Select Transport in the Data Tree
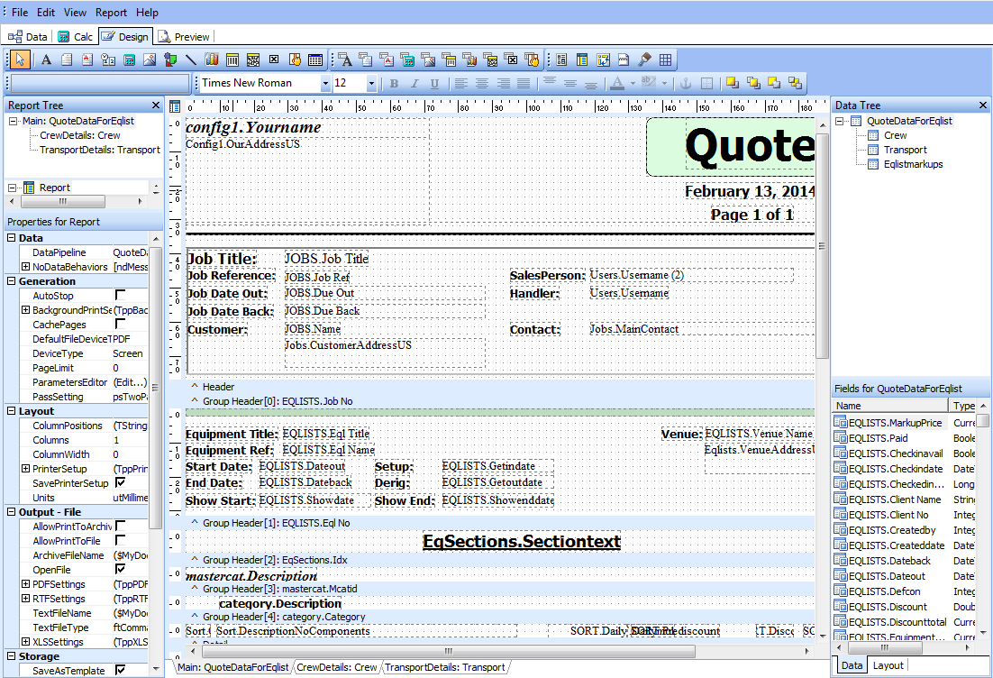The width and height of the screenshot is (993, 678). pos(905,150)
